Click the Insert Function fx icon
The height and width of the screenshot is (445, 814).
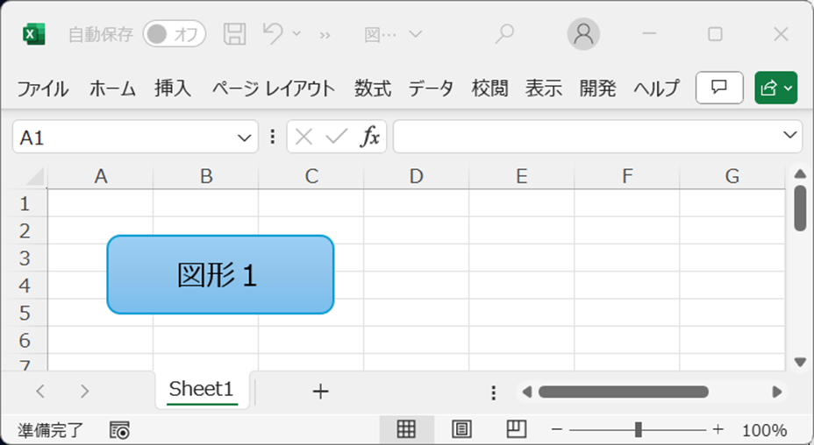pyautogui.click(x=369, y=137)
